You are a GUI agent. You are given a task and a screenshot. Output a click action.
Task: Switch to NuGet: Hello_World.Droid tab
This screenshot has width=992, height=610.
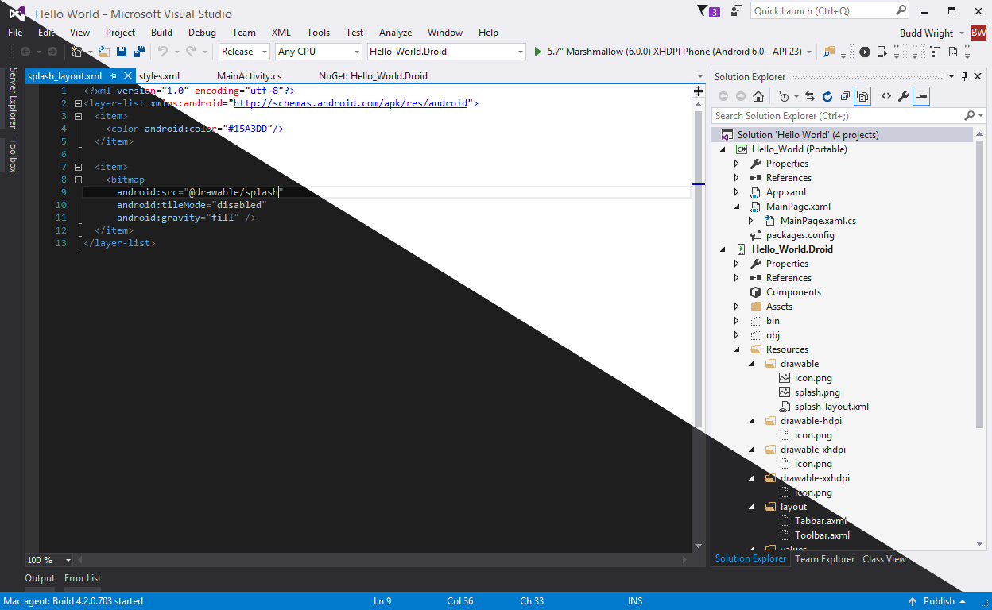pyautogui.click(x=373, y=76)
